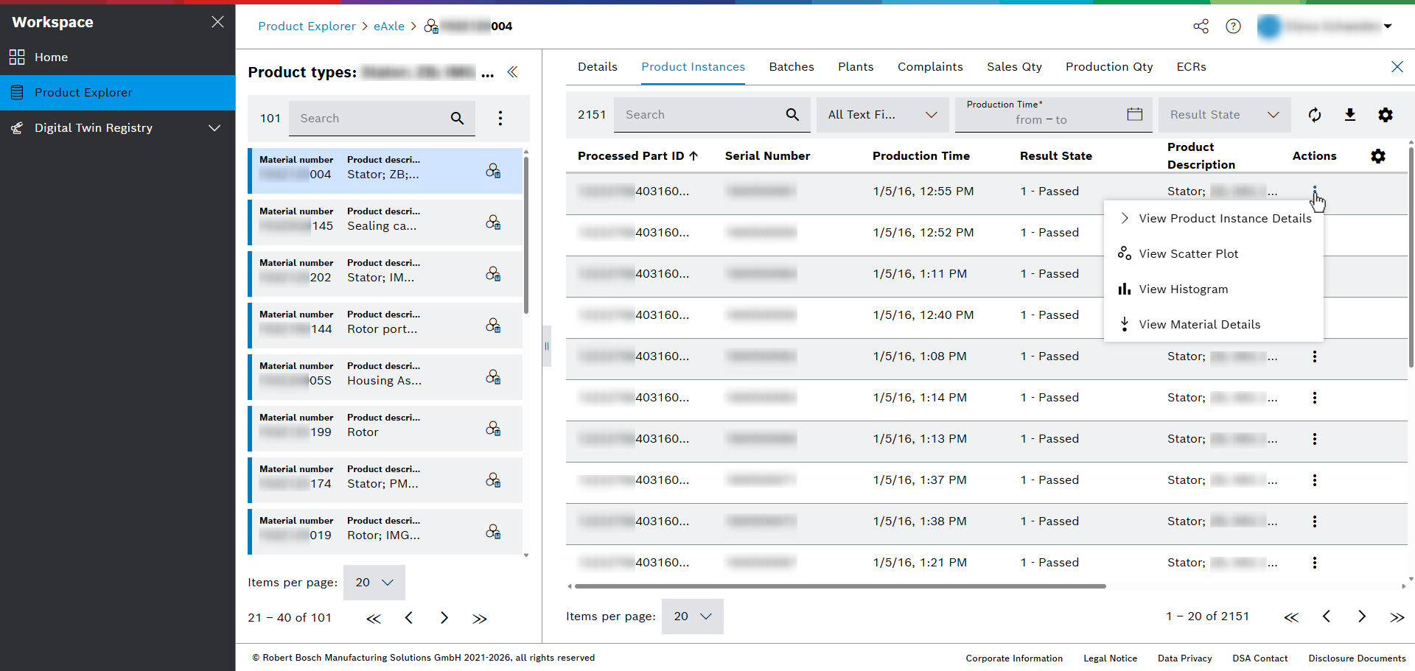Open product icon for Rotor 199
The height and width of the screenshot is (671, 1415).
pyautogui.click(x=493, y=429)
